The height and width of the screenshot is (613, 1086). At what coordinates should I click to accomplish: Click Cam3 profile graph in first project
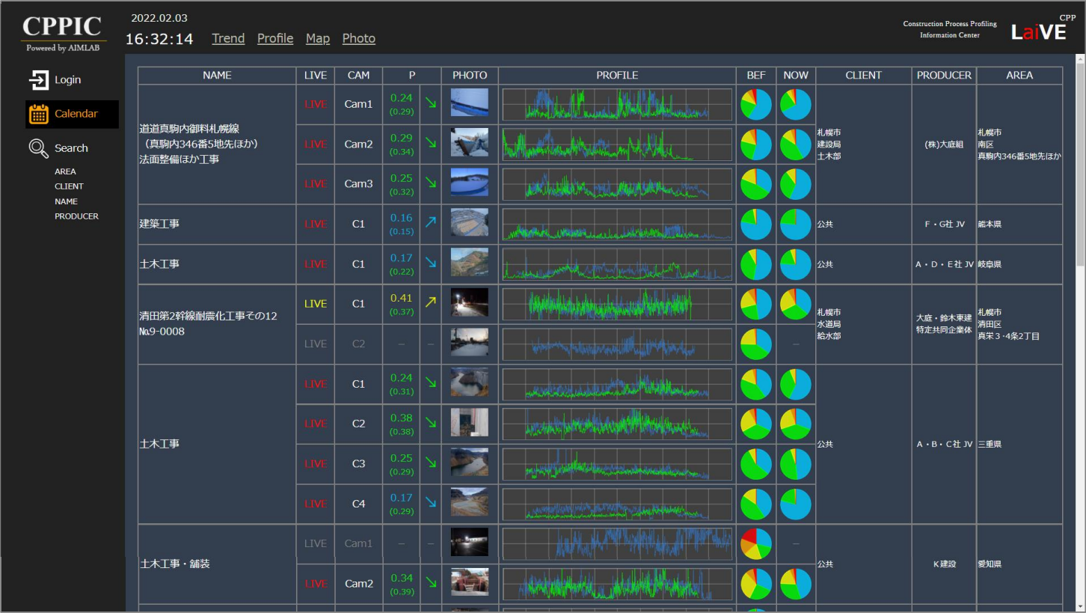pyautogui.click(x=617, y=184)
